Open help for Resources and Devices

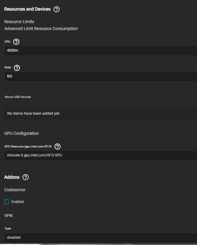tap(56, 9)
